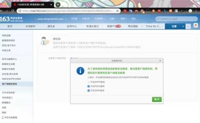Open 邮箱手机服务 in the sidebar

pos(8,69)
